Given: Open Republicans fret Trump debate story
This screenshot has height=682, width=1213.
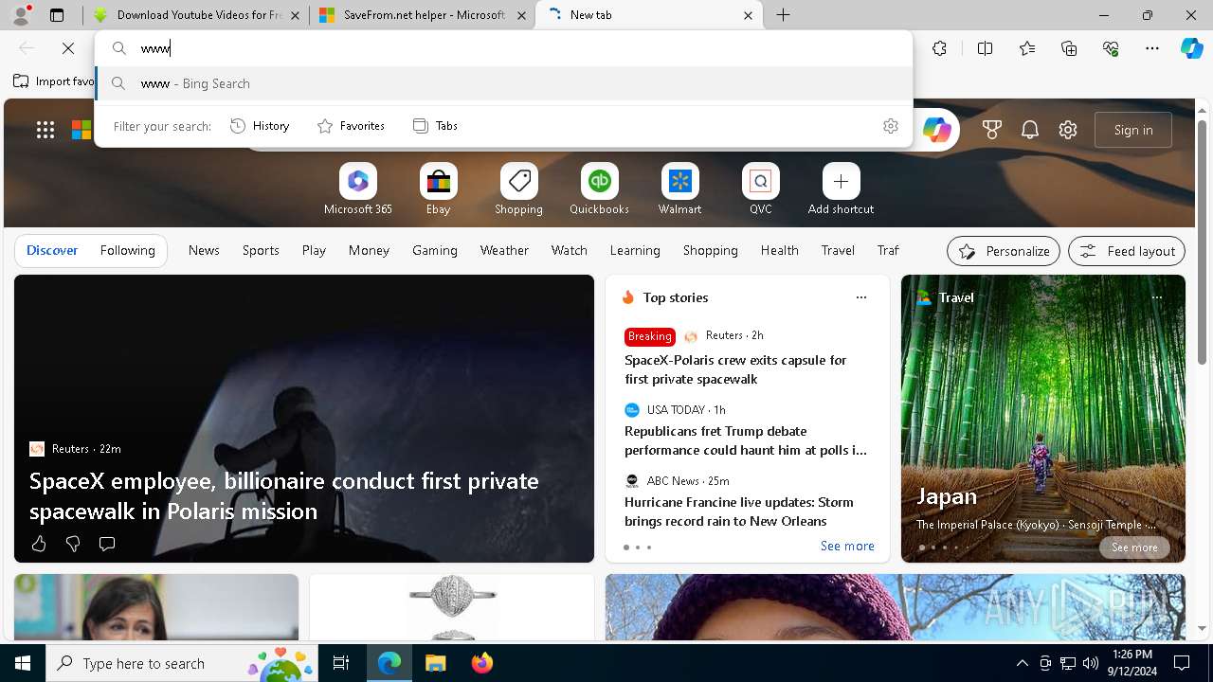Looking at the screenshot, I should 746,440.
